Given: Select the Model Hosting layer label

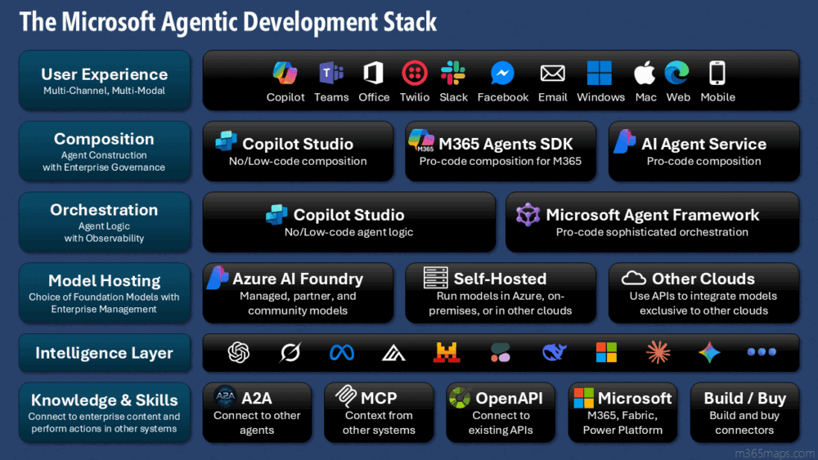Looking at the screenshot, I should click(104, 293).
